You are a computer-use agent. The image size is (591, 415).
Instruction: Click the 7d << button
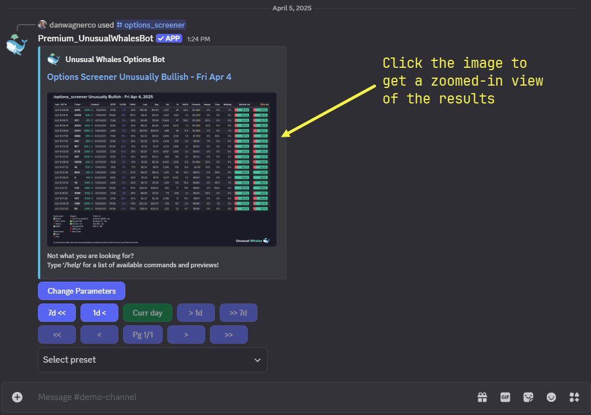point(57,313)
